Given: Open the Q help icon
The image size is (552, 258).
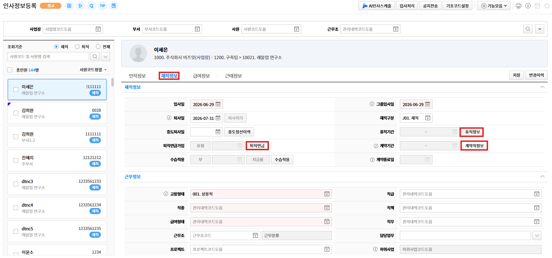Looking at the screenshot, I should (91, 6).
